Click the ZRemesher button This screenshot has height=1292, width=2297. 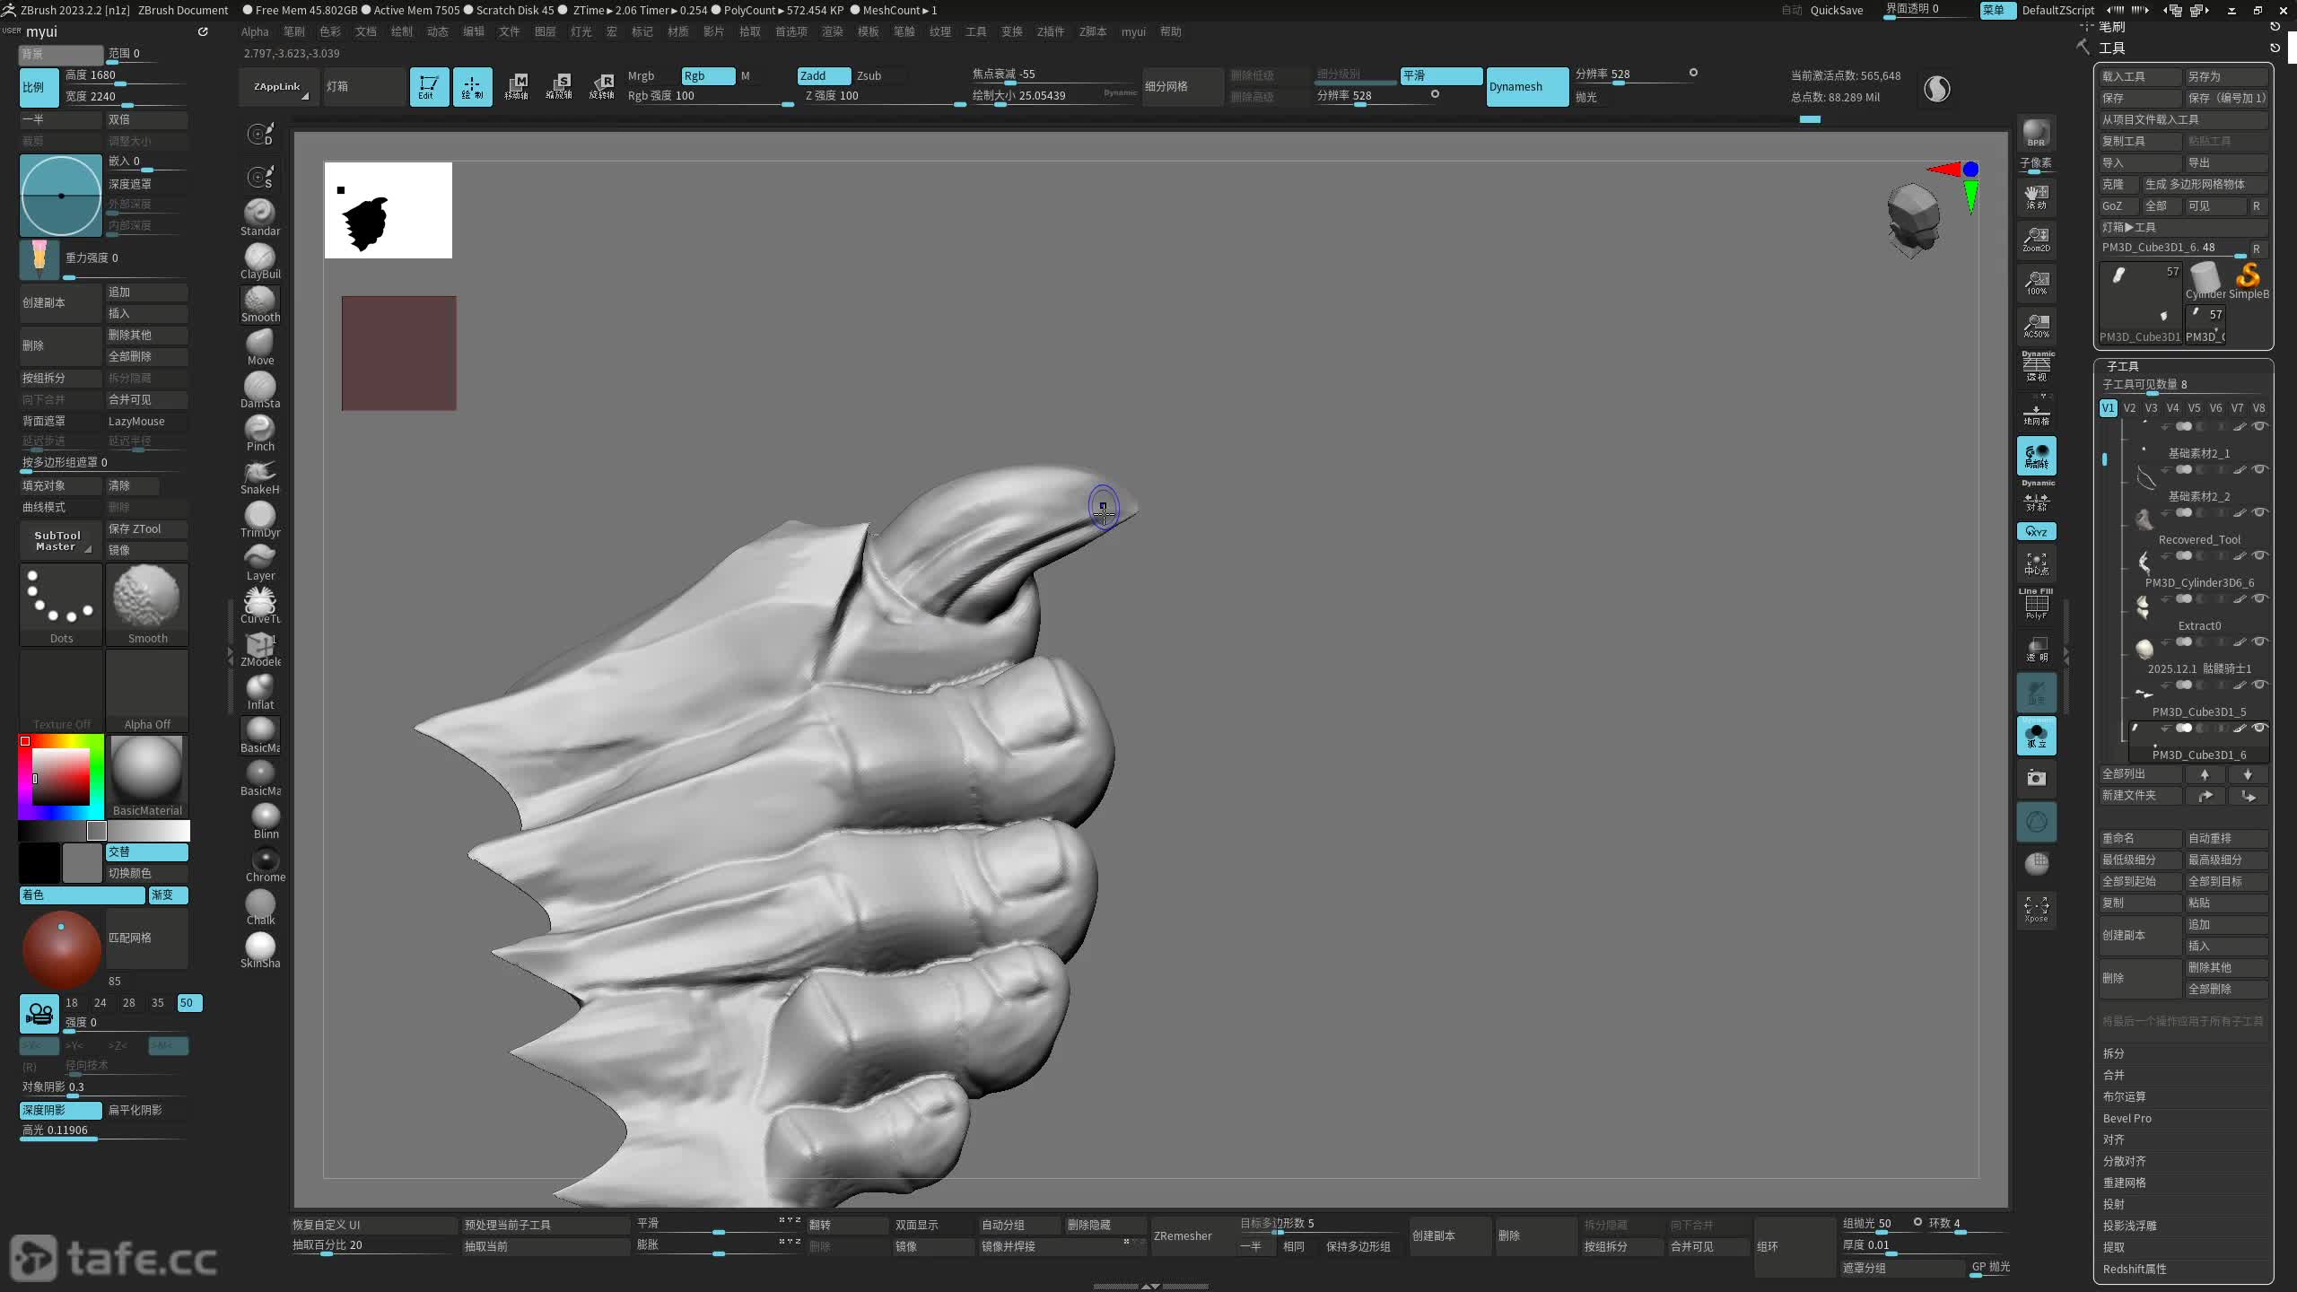1182,1235
